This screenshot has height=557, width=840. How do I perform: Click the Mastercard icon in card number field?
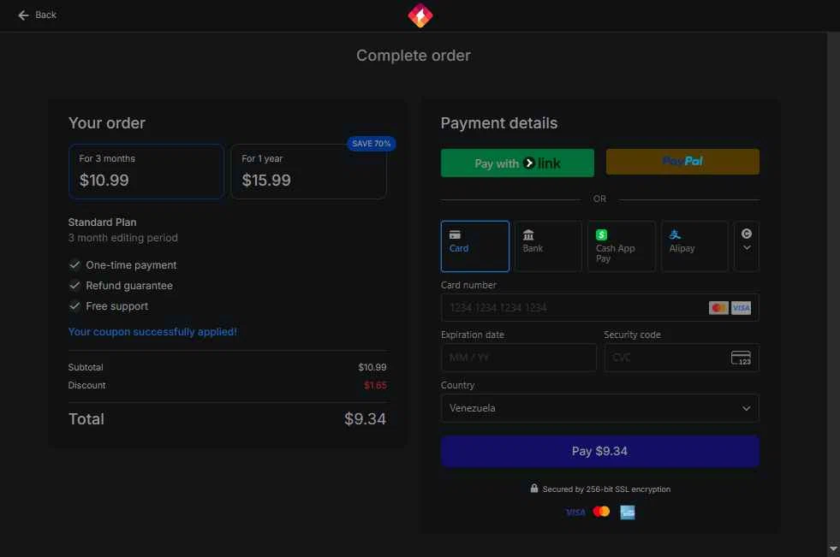(x=718, y=308)
